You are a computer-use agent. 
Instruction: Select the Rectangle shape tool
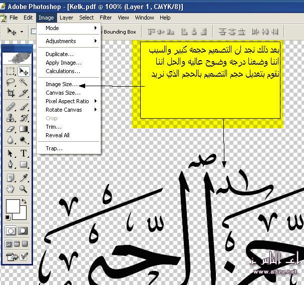(24, 164)
